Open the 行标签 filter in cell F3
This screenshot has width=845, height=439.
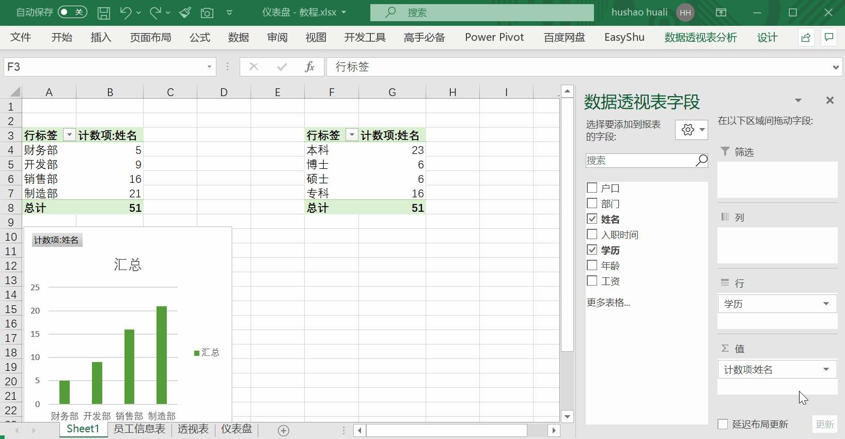pos(352,135)
